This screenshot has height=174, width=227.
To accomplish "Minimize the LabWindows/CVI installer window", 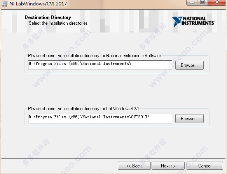I will click(192, 3).
